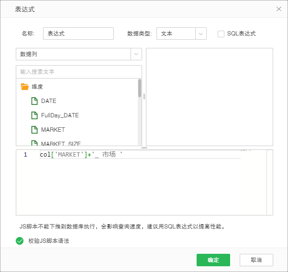This screenshot has height=272, width=288.
Task: Select the MARKET_SIZE tree item
Action: pyautogui.click(x=61, y=143)
